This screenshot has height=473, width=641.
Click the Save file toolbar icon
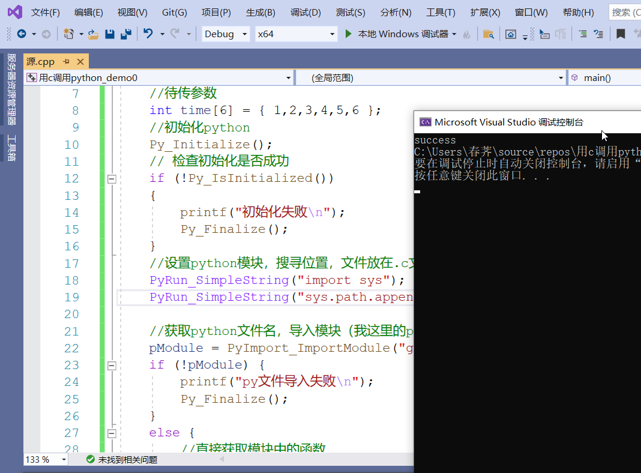[110, 34]
